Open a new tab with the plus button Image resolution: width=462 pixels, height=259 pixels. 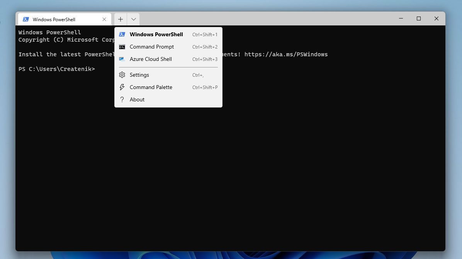pos(121,19)
